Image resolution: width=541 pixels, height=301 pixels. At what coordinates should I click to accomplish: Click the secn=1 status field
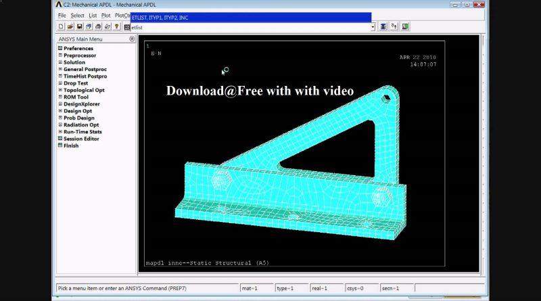397,288
